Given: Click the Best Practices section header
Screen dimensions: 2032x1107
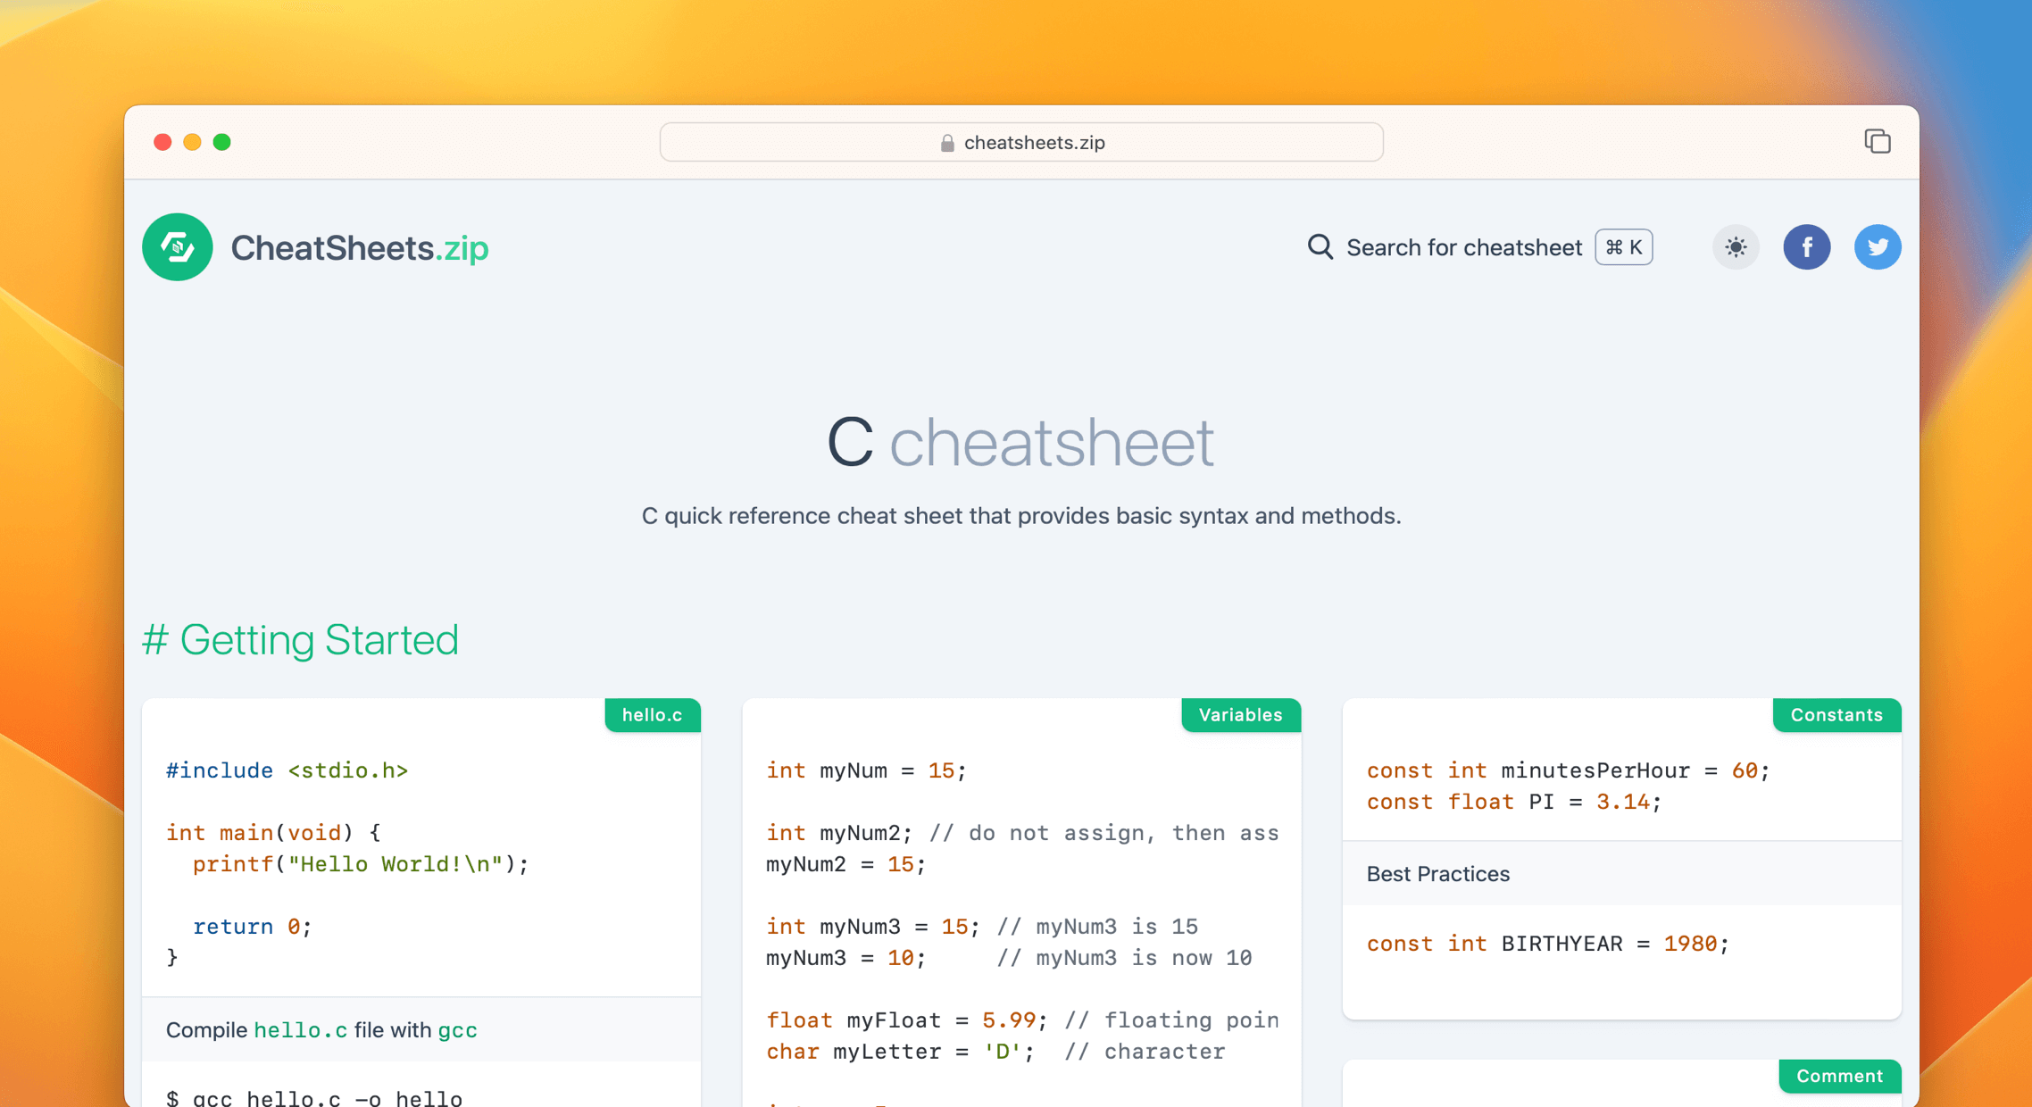Looking at the screenshot, I should pos(1437,874).
